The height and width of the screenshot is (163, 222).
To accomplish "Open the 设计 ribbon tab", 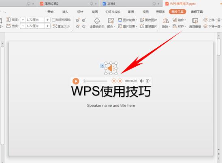I will (80, 12).
